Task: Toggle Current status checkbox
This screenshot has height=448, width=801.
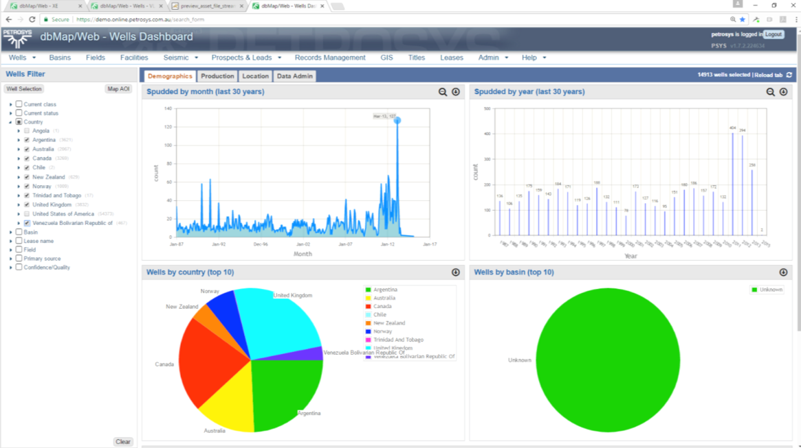Action: coord(19,113)
